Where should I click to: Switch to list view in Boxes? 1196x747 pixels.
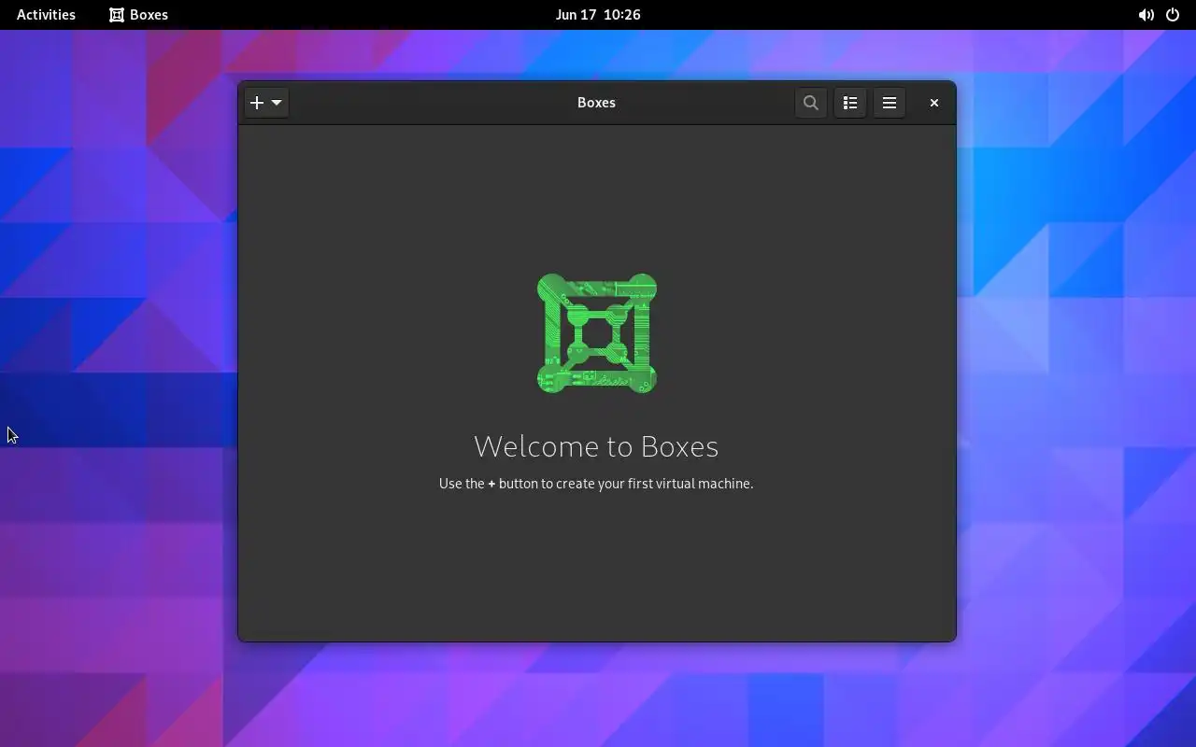(x=850, y=103)
